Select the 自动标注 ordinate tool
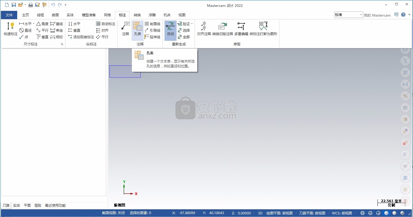The height and width of the screenshot is (217, 413). (106, 24)
